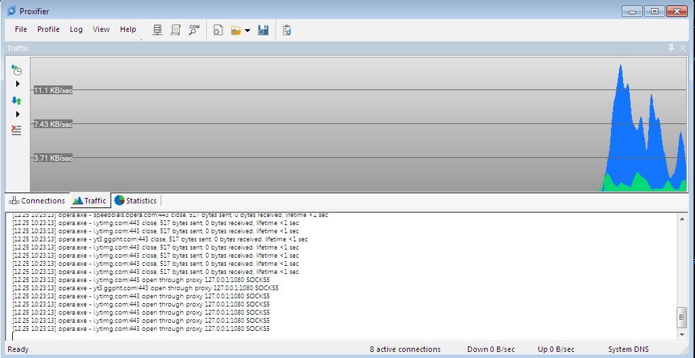Click the traffic time period clock icon
The image size is (695, 358).
(x=16, y=70)
